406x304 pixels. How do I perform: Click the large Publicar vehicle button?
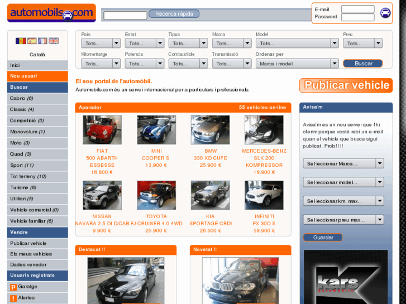pyautogui.click(x=346, y=85)
